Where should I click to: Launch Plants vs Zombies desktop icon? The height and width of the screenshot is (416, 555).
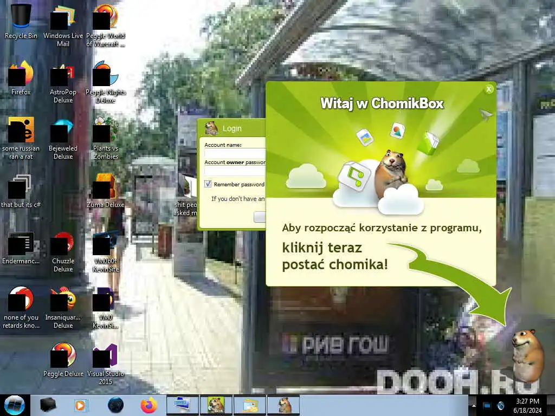tap(106, 138)
